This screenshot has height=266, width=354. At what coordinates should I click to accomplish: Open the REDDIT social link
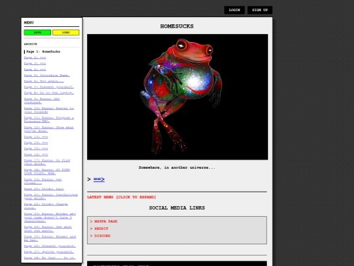(x=101, y=229)
